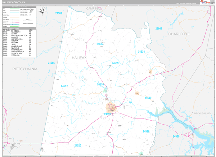
Task: Click the US Highway pink legend line
Action: point(15,23)
